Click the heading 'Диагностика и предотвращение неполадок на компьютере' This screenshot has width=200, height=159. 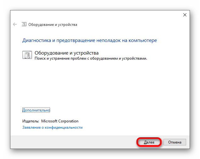tap(89, 40)
